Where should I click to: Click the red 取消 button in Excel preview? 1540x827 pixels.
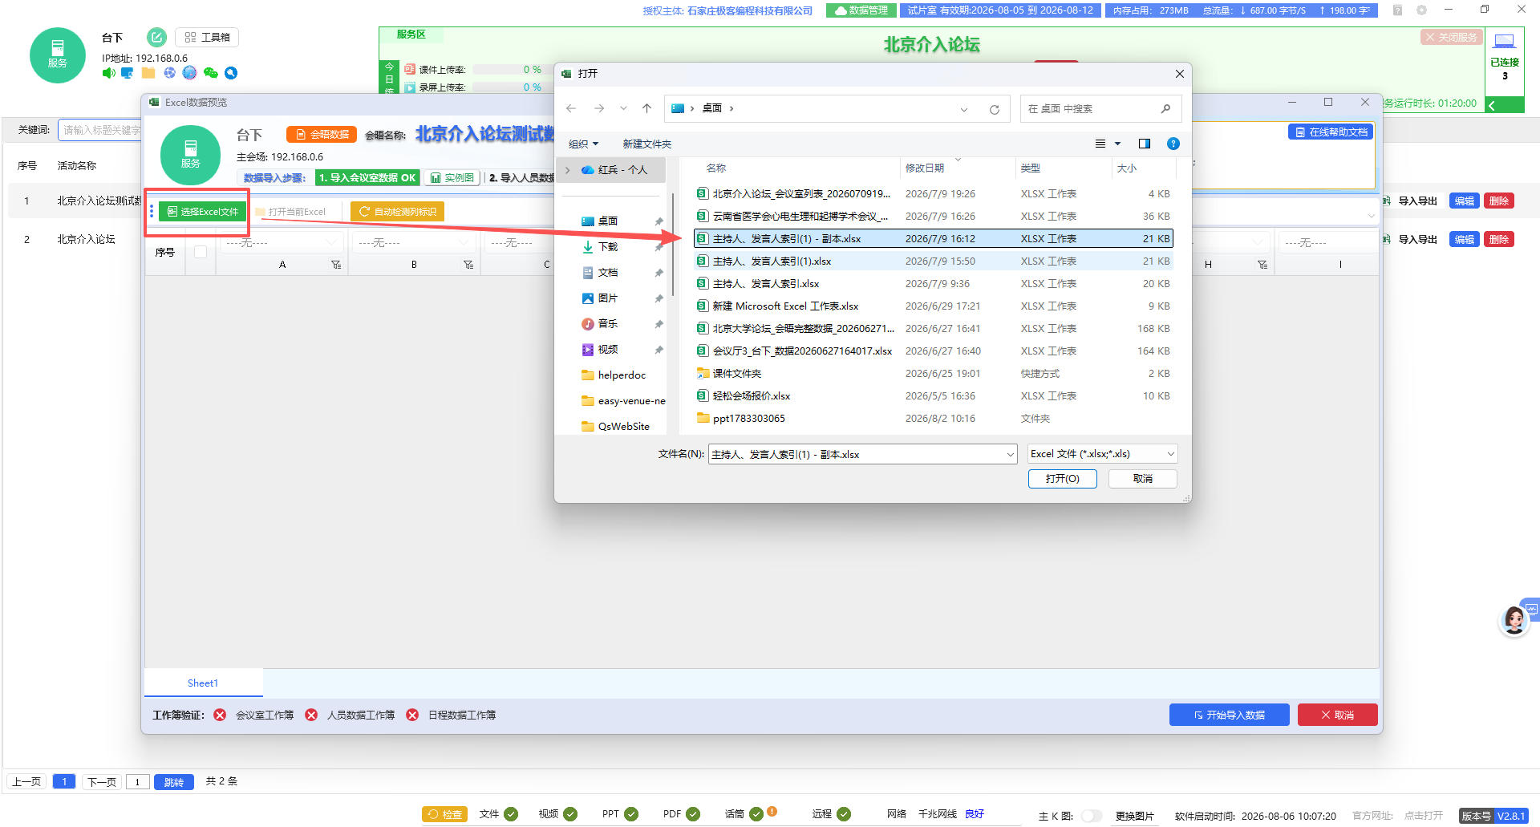tap(1337, 715)
